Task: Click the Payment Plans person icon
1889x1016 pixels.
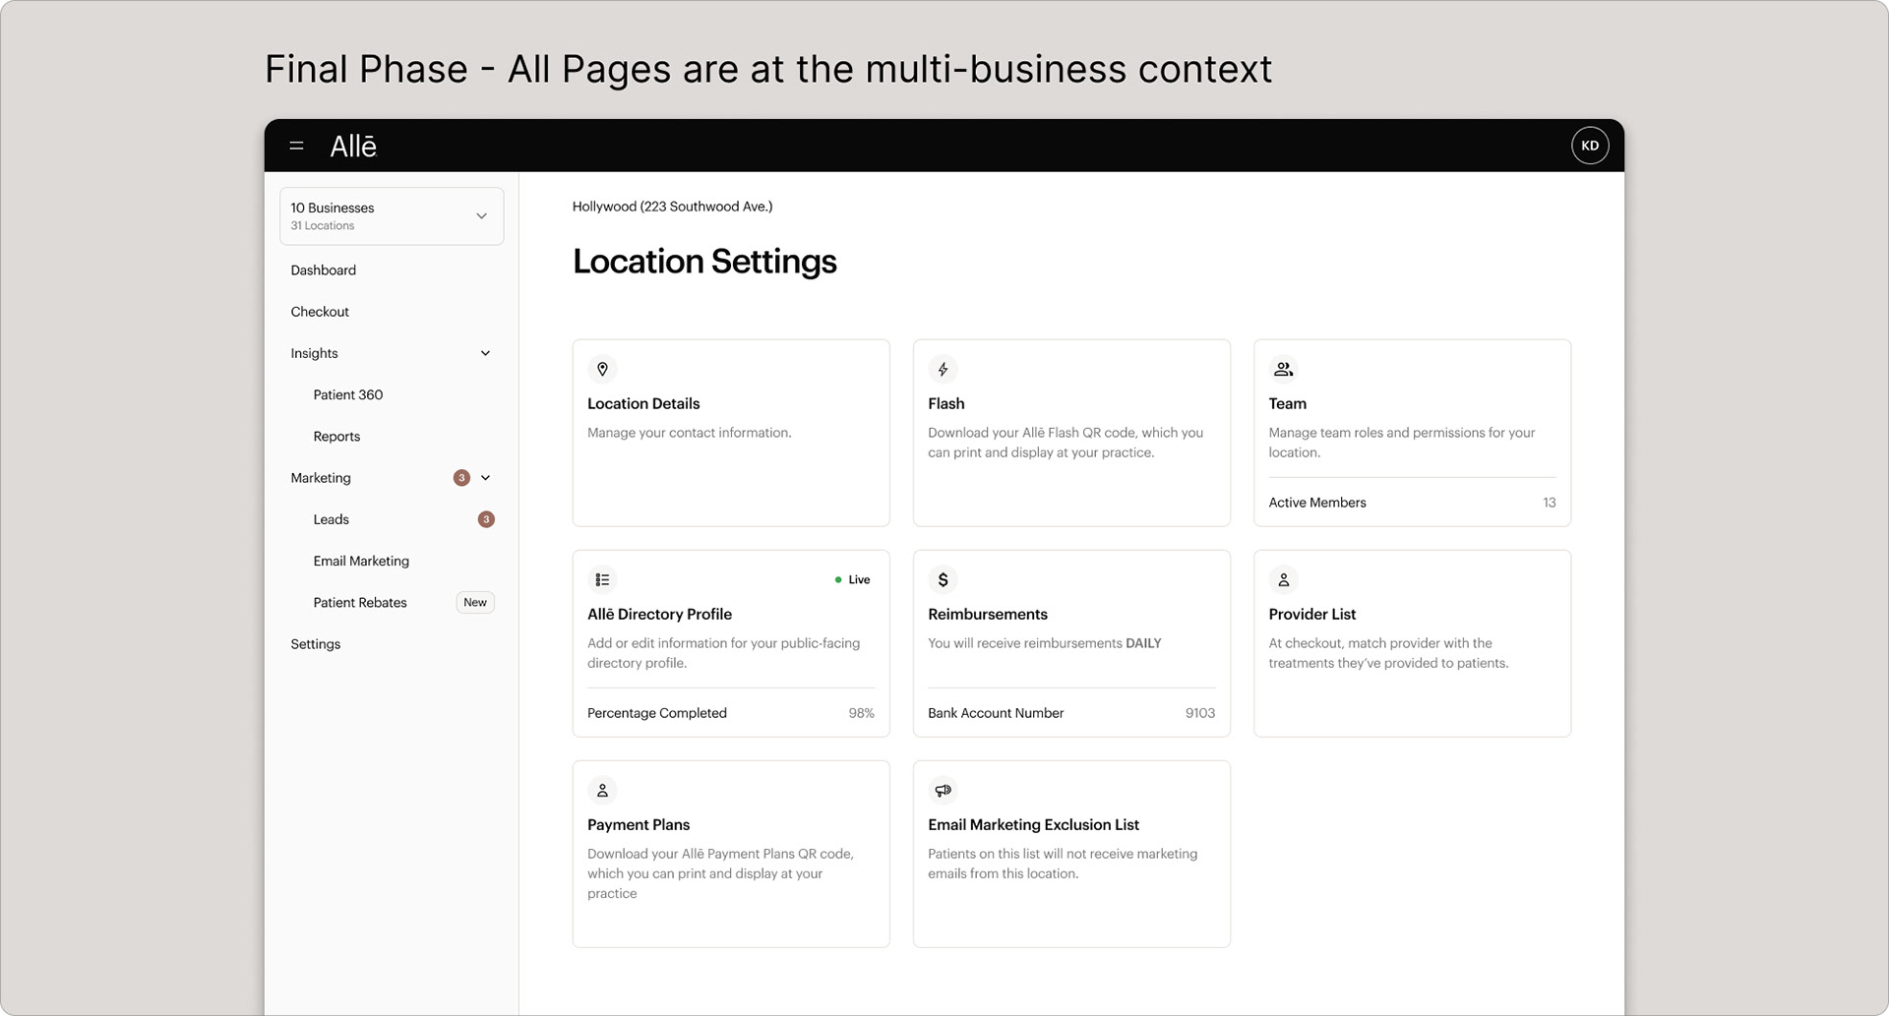Action: 602,790
